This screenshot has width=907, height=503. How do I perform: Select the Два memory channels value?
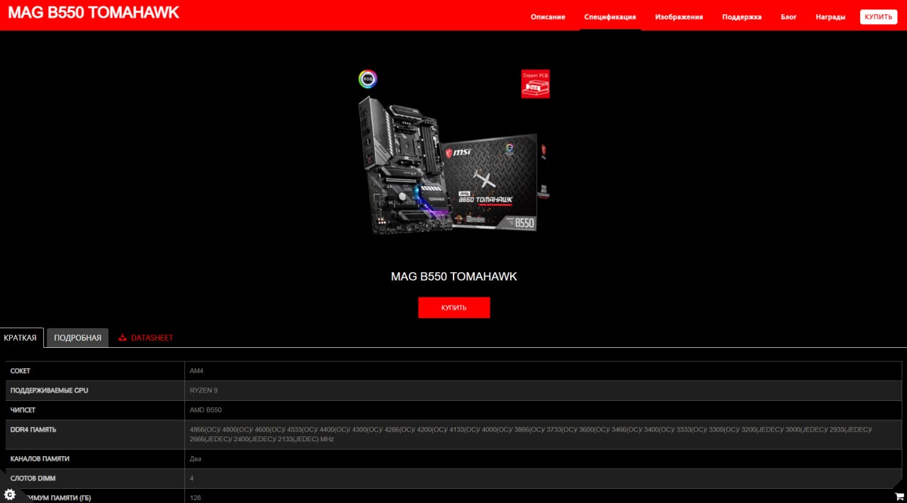click(195, 459)
